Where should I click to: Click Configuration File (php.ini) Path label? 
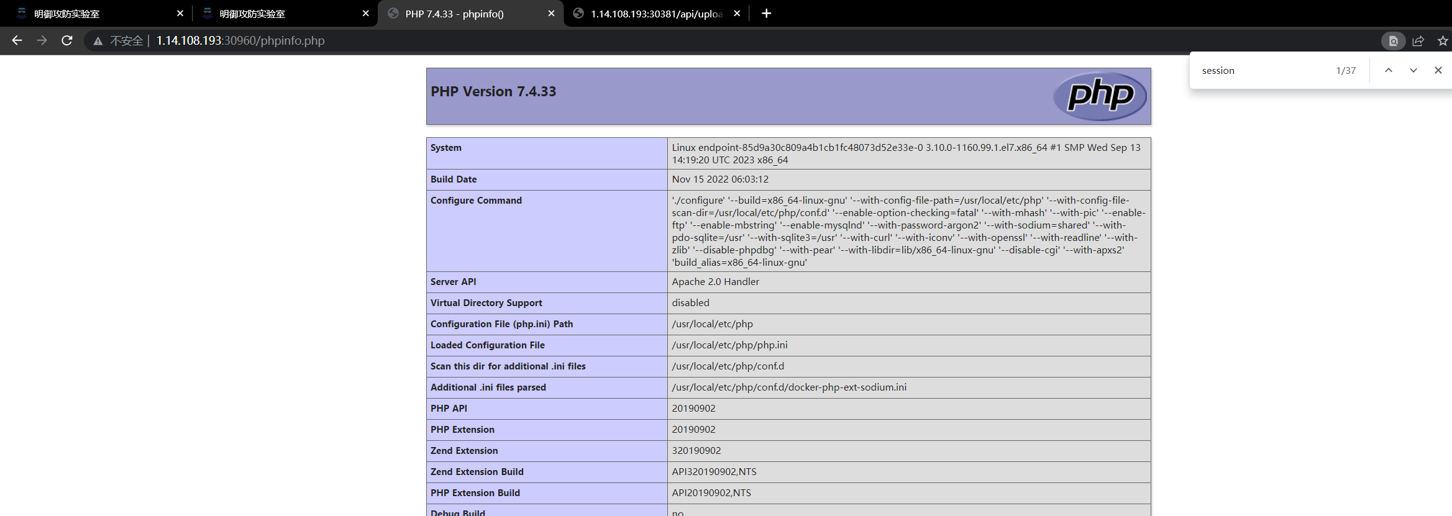pyautogui.click(x=501, y=324)
